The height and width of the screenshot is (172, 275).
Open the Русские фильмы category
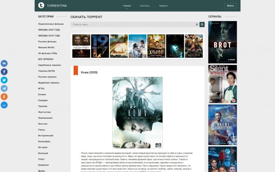coord(47,42)
